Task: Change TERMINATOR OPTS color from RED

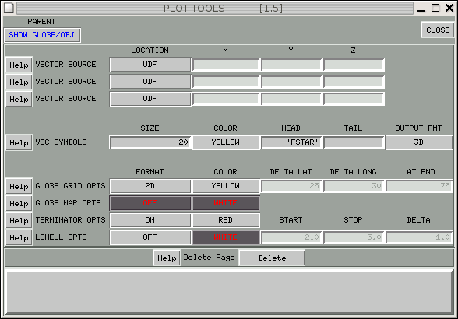Action: click(226, 220)
